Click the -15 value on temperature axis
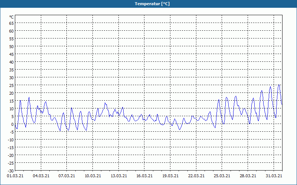Image resolution: width=297 pixels, height=185 pixels. pos(11,148)
